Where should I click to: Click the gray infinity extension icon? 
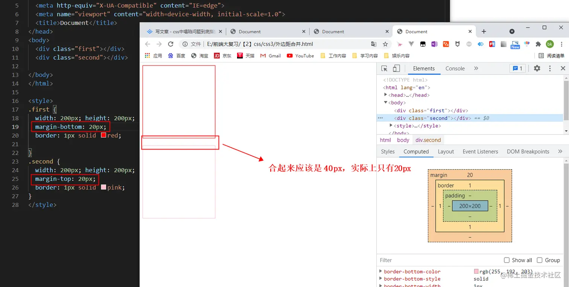pos(469,44)
